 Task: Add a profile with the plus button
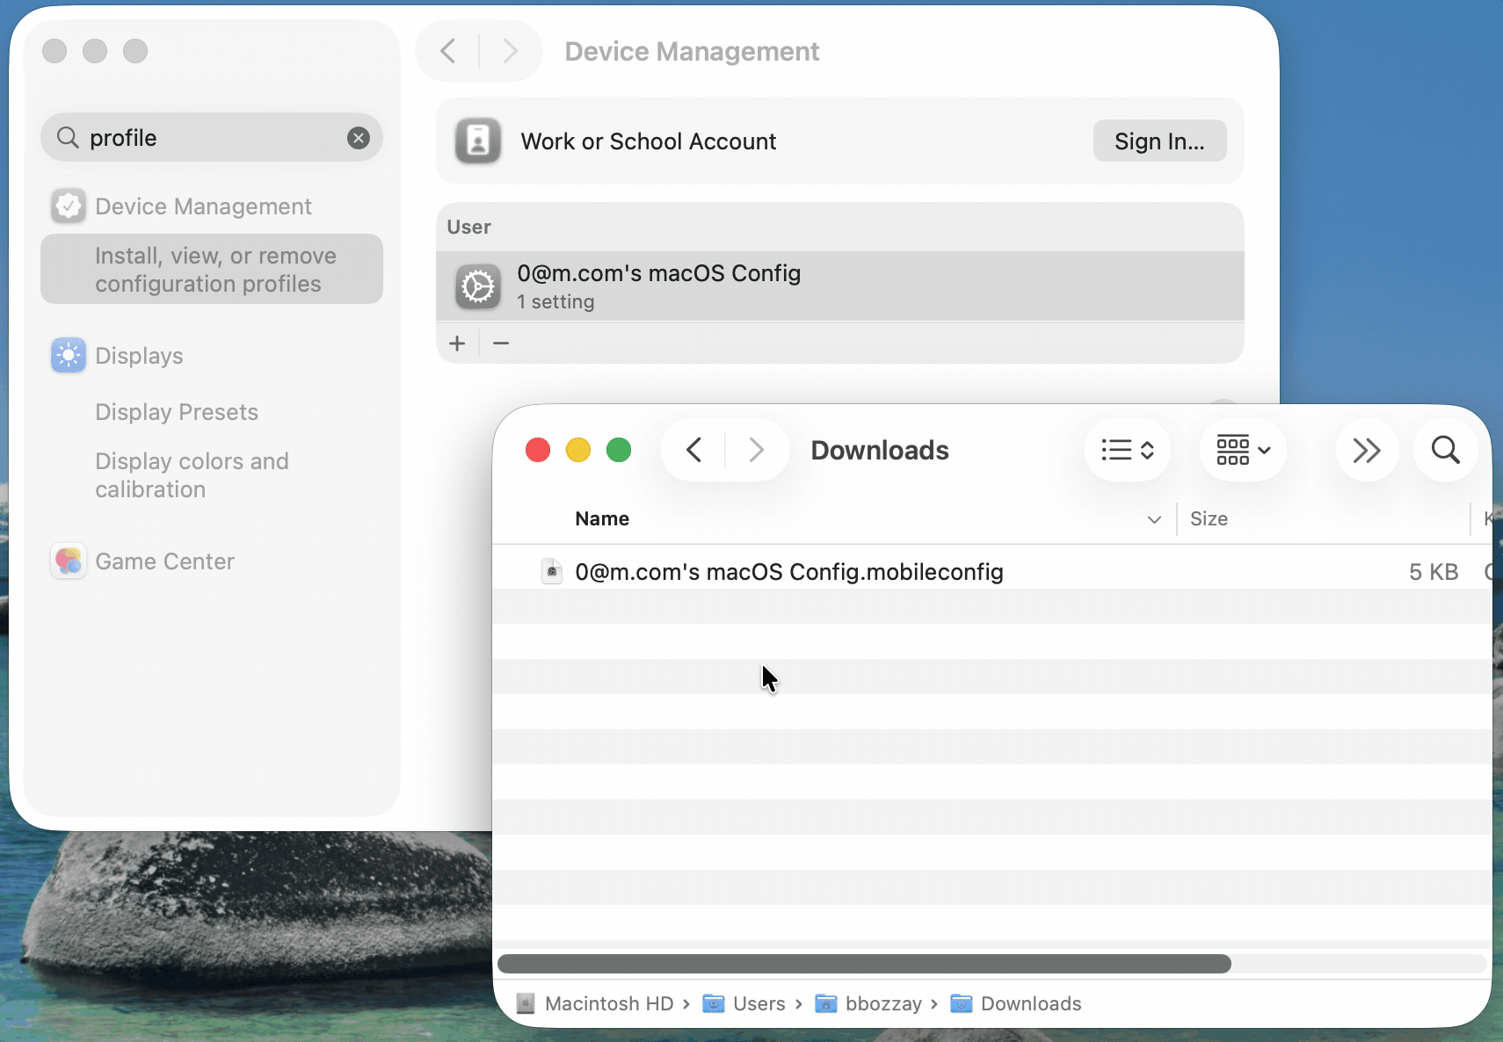pyautogui.click(x=457, y=344)
